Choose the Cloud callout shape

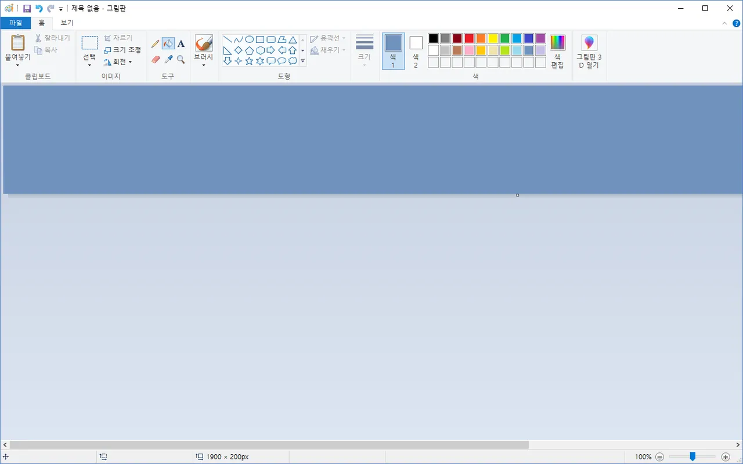(293, 61)
